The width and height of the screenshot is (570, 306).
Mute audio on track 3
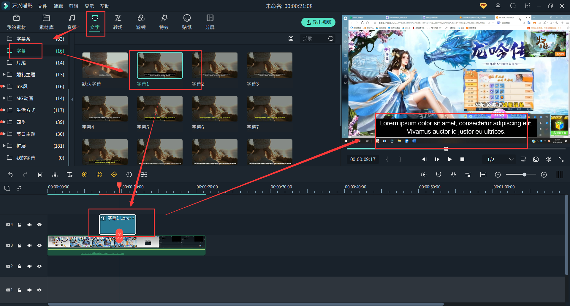29,246
